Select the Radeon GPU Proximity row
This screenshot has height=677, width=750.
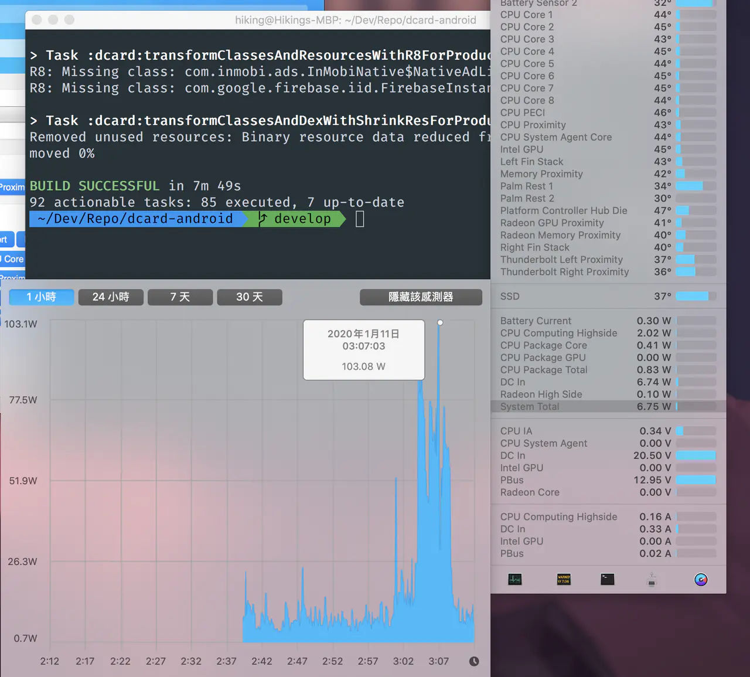(x=608, y=223)
